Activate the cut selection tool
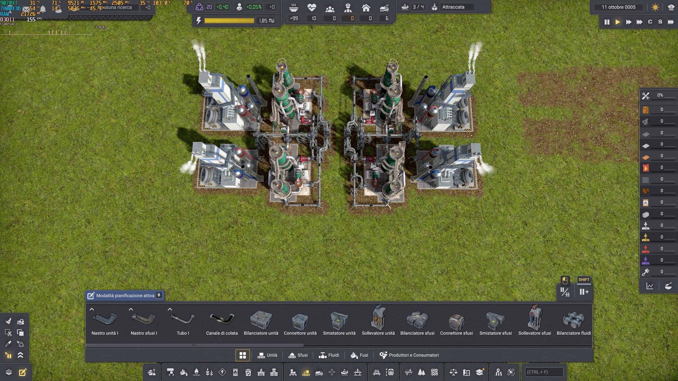The image size is (678, 381). tap(8, 333)
